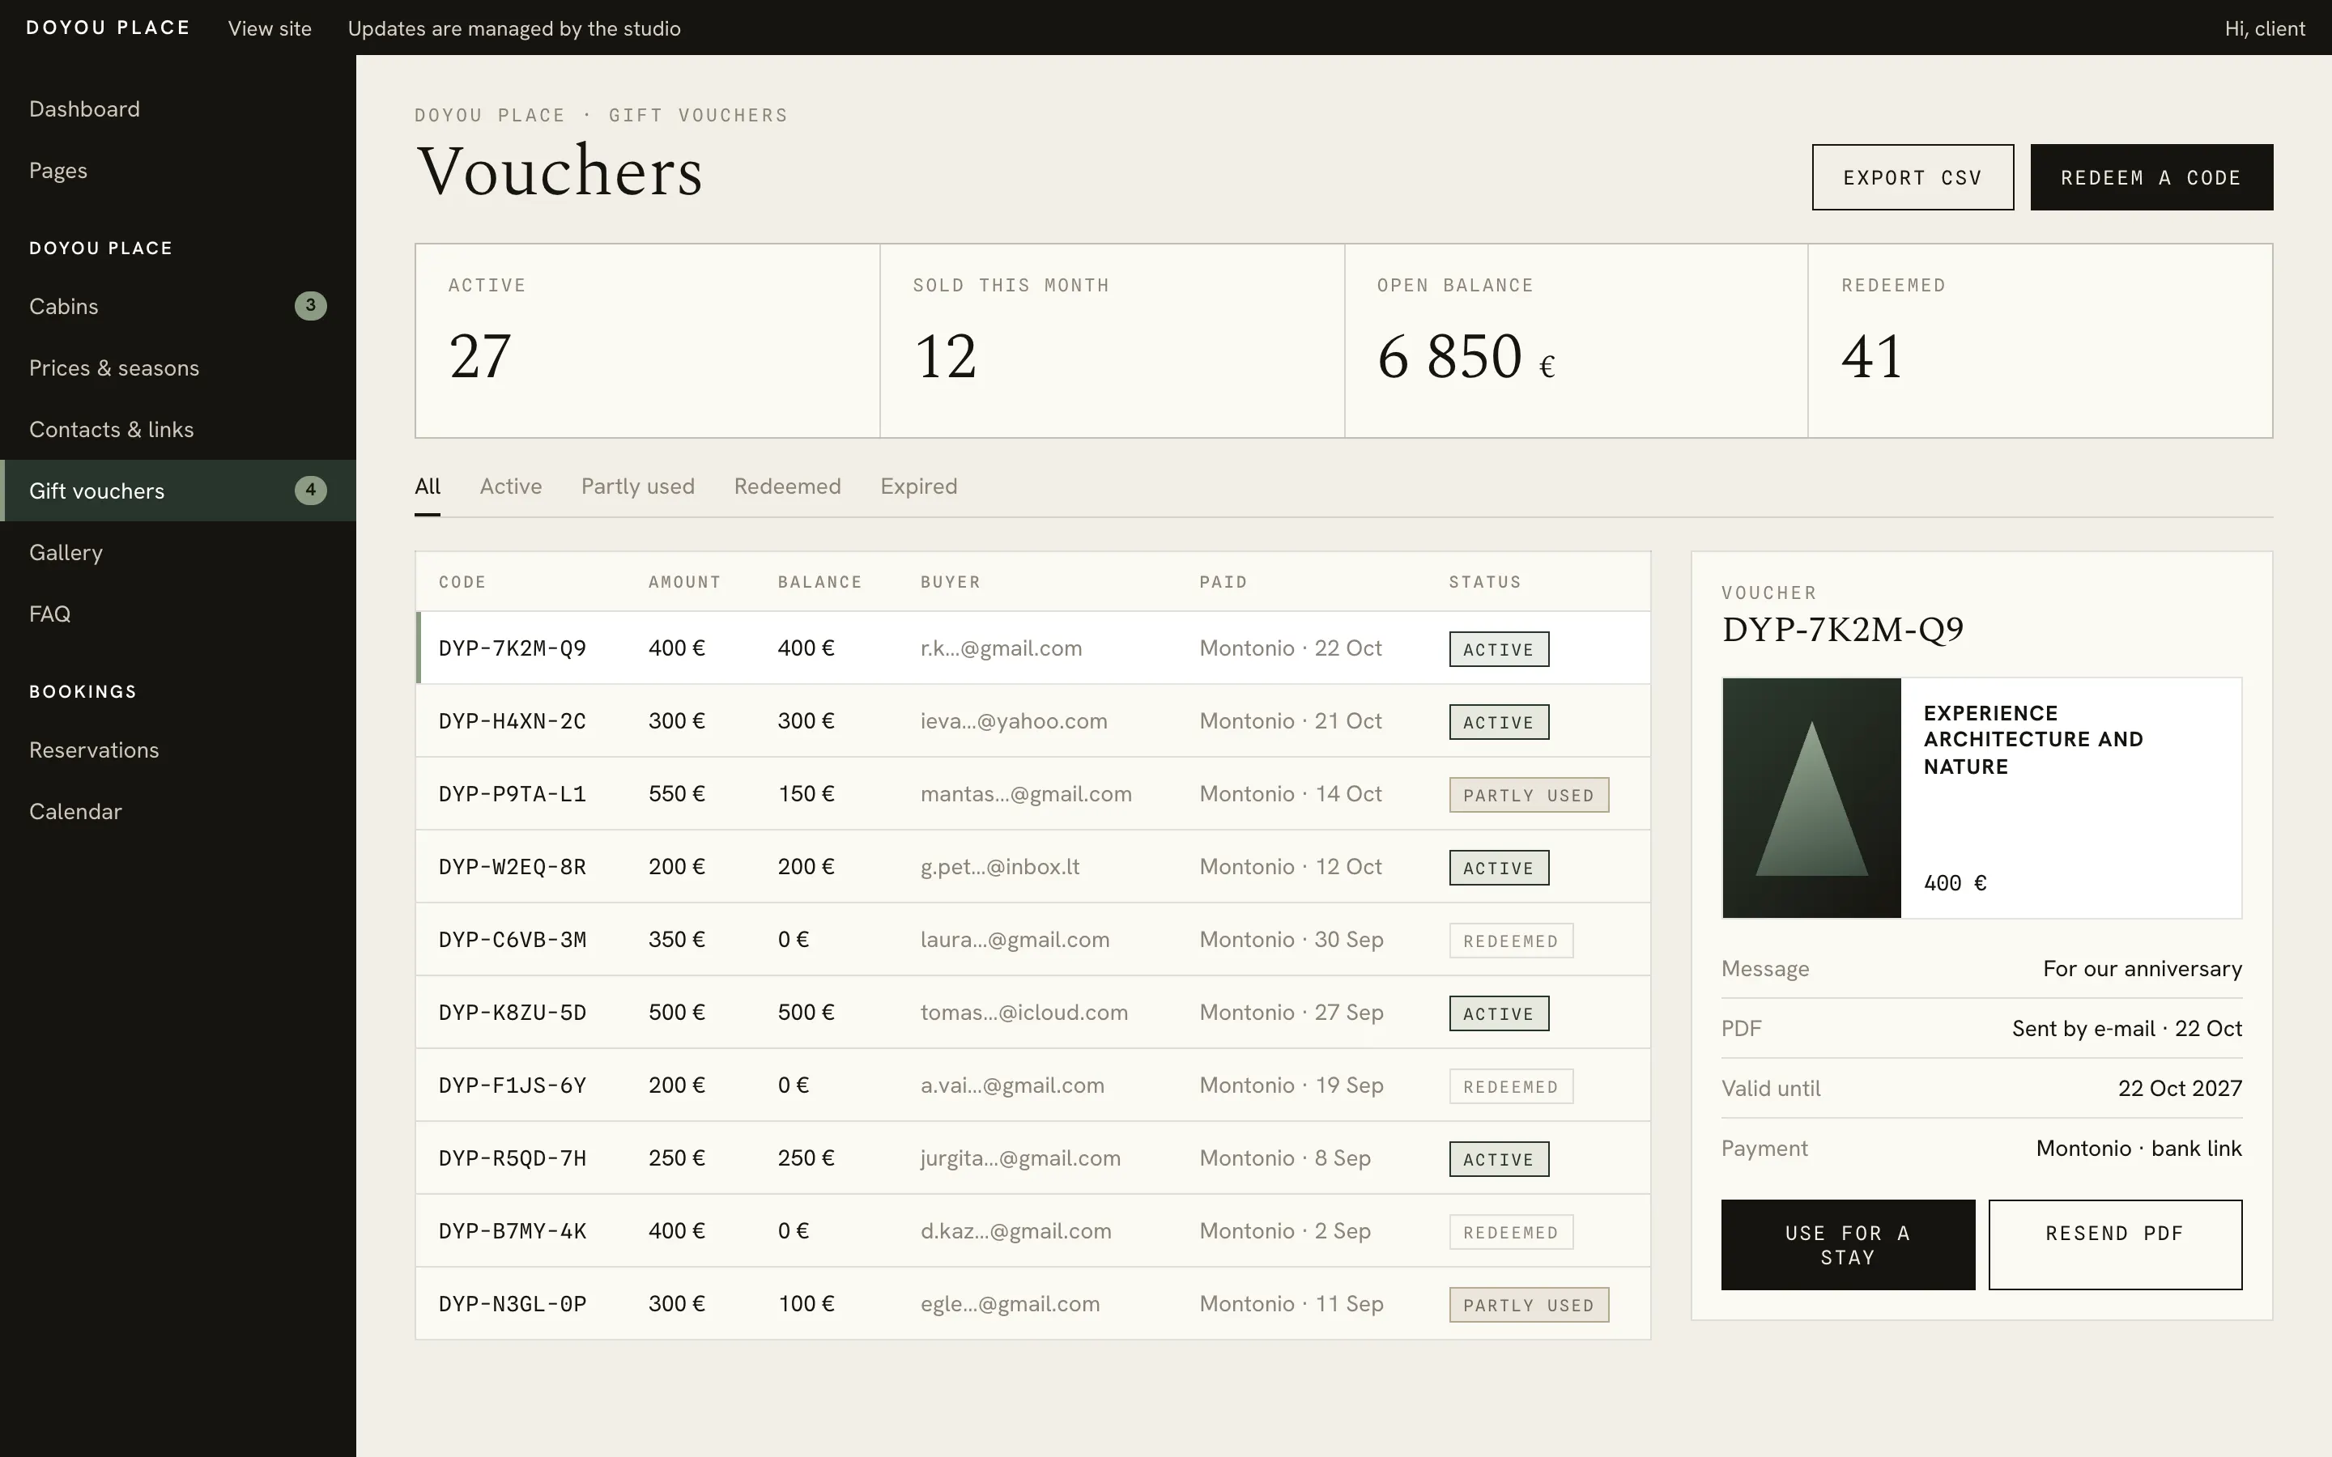Open the View site link
Image resolution: width=2332 pixels, height=1457 pixels.
click(270, 29)
